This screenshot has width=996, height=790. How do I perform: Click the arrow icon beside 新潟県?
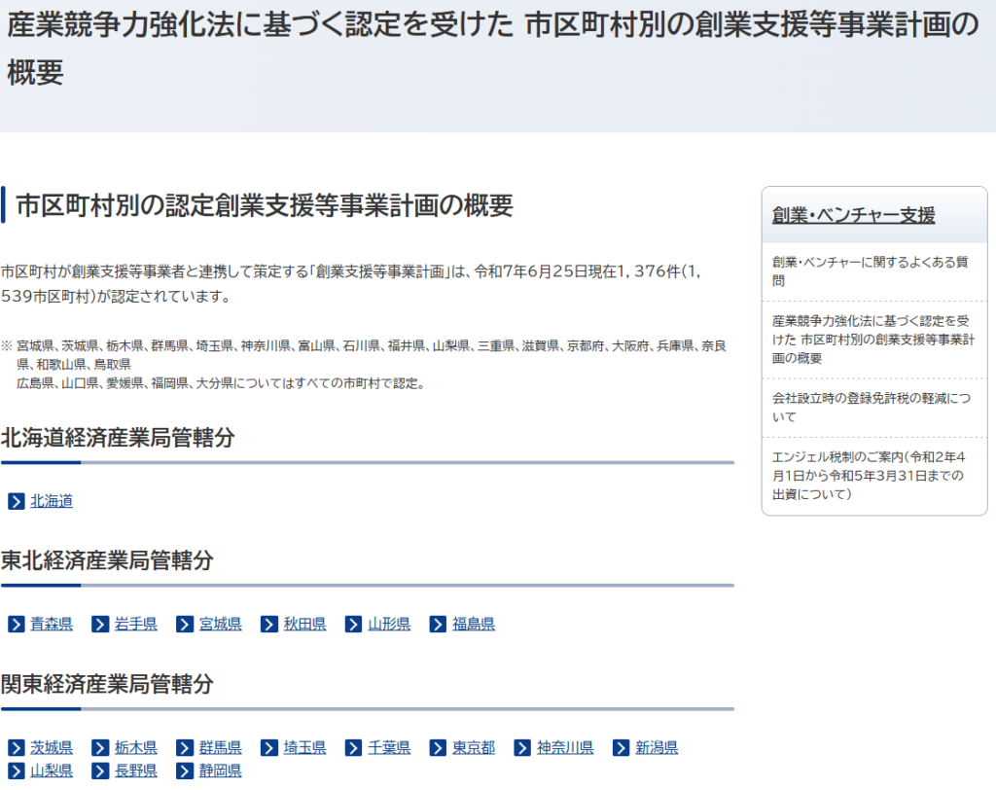click(622, 748)
